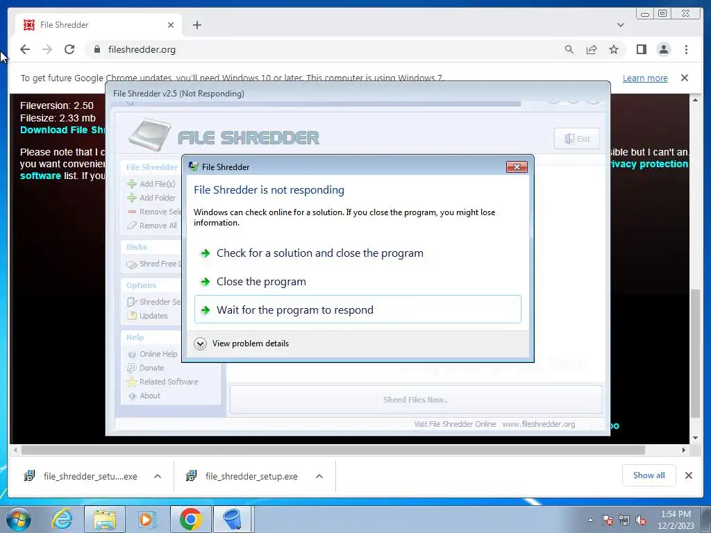This screenshot has width=711, height=533.
Task: Open the privacy protection link on webpage
Action: (649, 164)
